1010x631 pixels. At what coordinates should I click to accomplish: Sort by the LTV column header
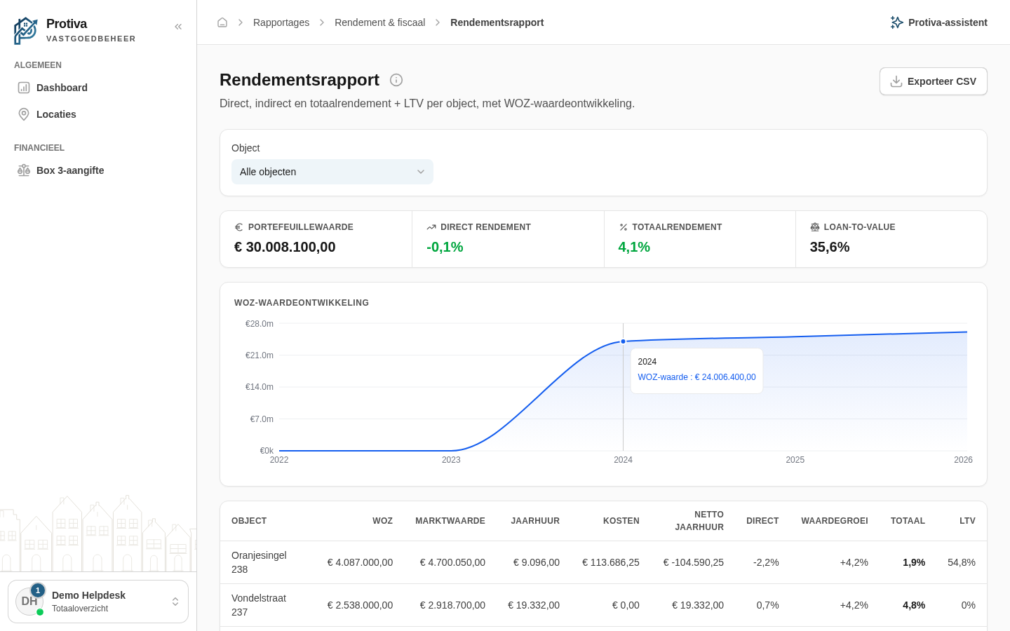click(967, 521)
